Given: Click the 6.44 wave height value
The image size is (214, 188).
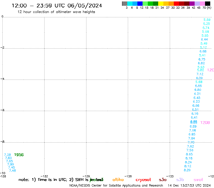Looking at the screenshot, I should 204,39.
